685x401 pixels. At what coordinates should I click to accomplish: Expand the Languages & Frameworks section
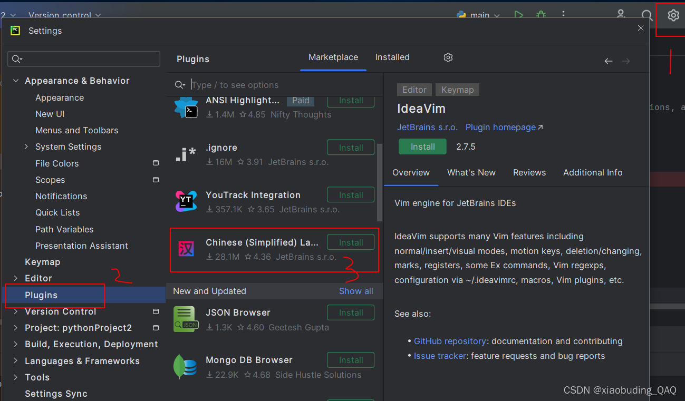(x=16, y=361)
